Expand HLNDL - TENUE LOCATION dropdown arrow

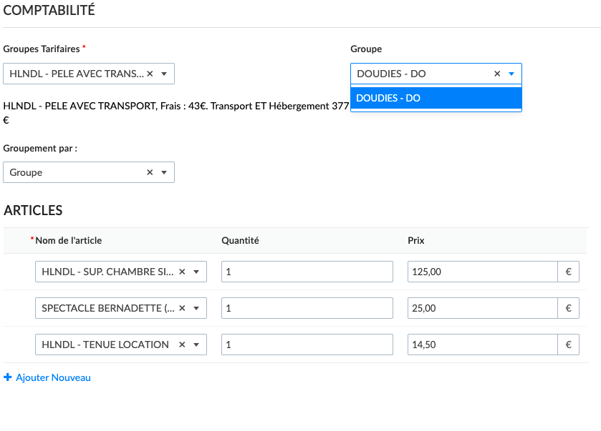[x=196, y=345]
